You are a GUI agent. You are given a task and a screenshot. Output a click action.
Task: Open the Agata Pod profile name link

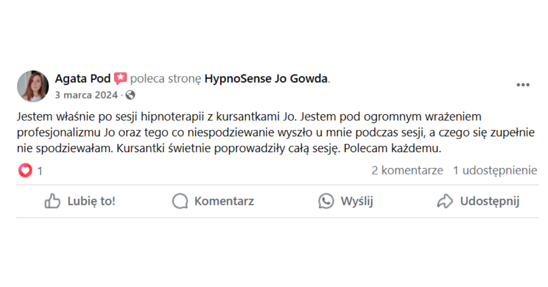tap(83, 79)
